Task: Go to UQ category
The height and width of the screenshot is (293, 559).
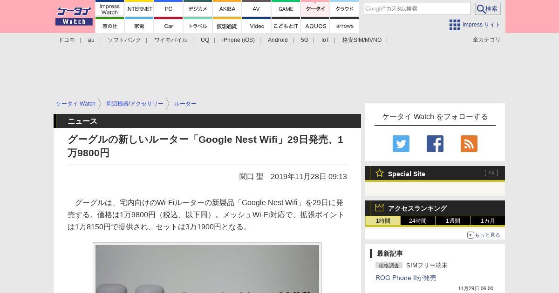Action: 205,40
